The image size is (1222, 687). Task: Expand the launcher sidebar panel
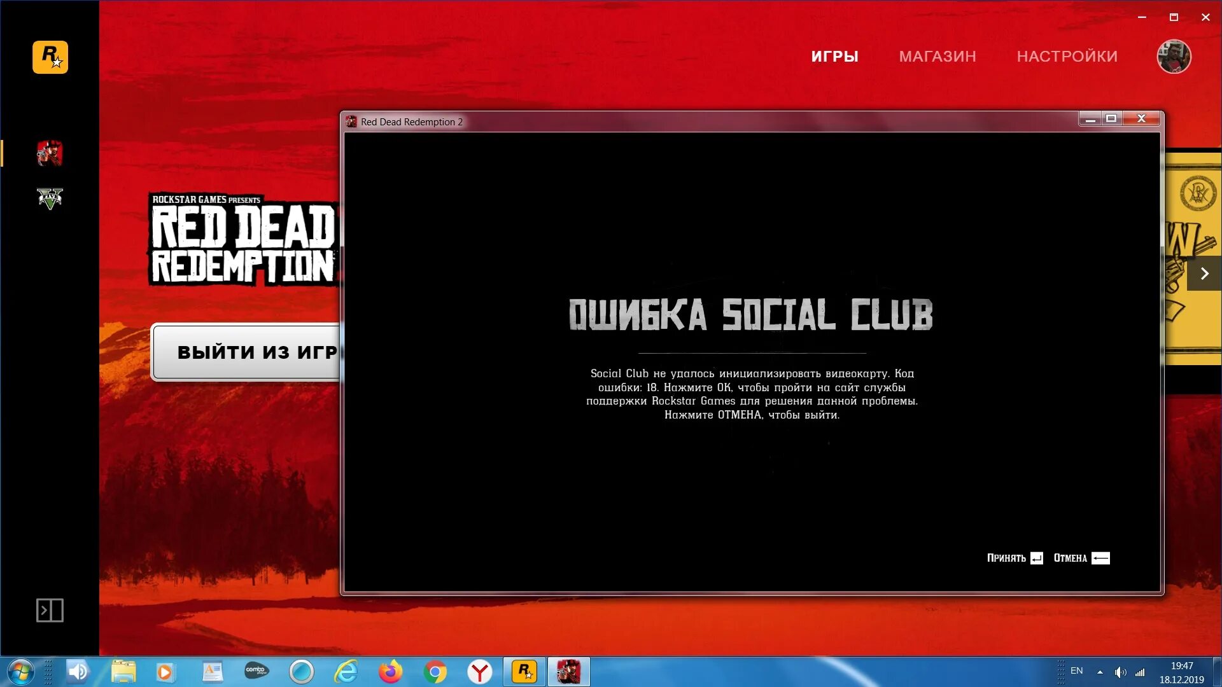(x=50, y=610)
